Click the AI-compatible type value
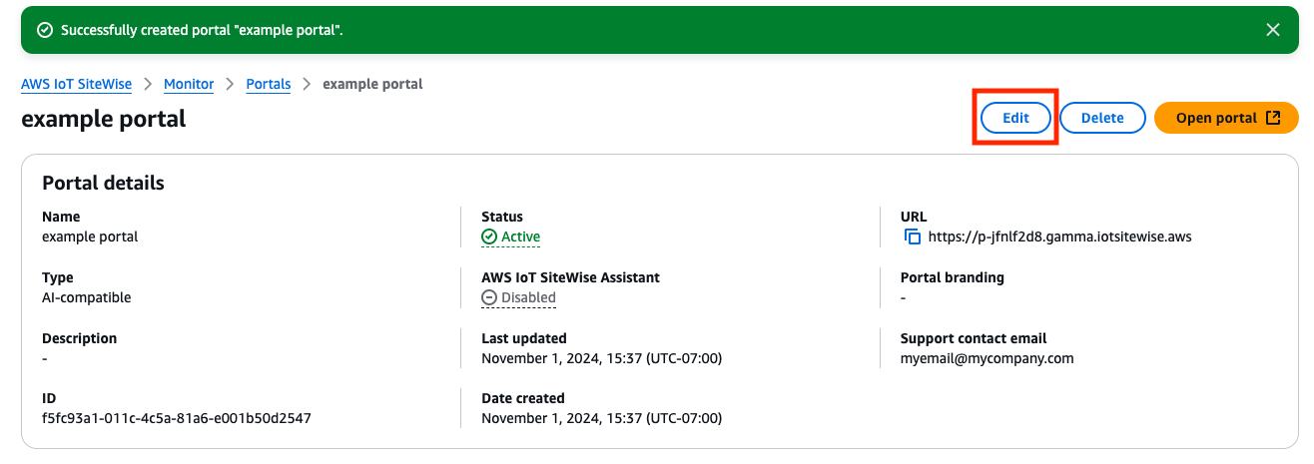Viewport: 1314px width, 464px height. tap(86, 297)
